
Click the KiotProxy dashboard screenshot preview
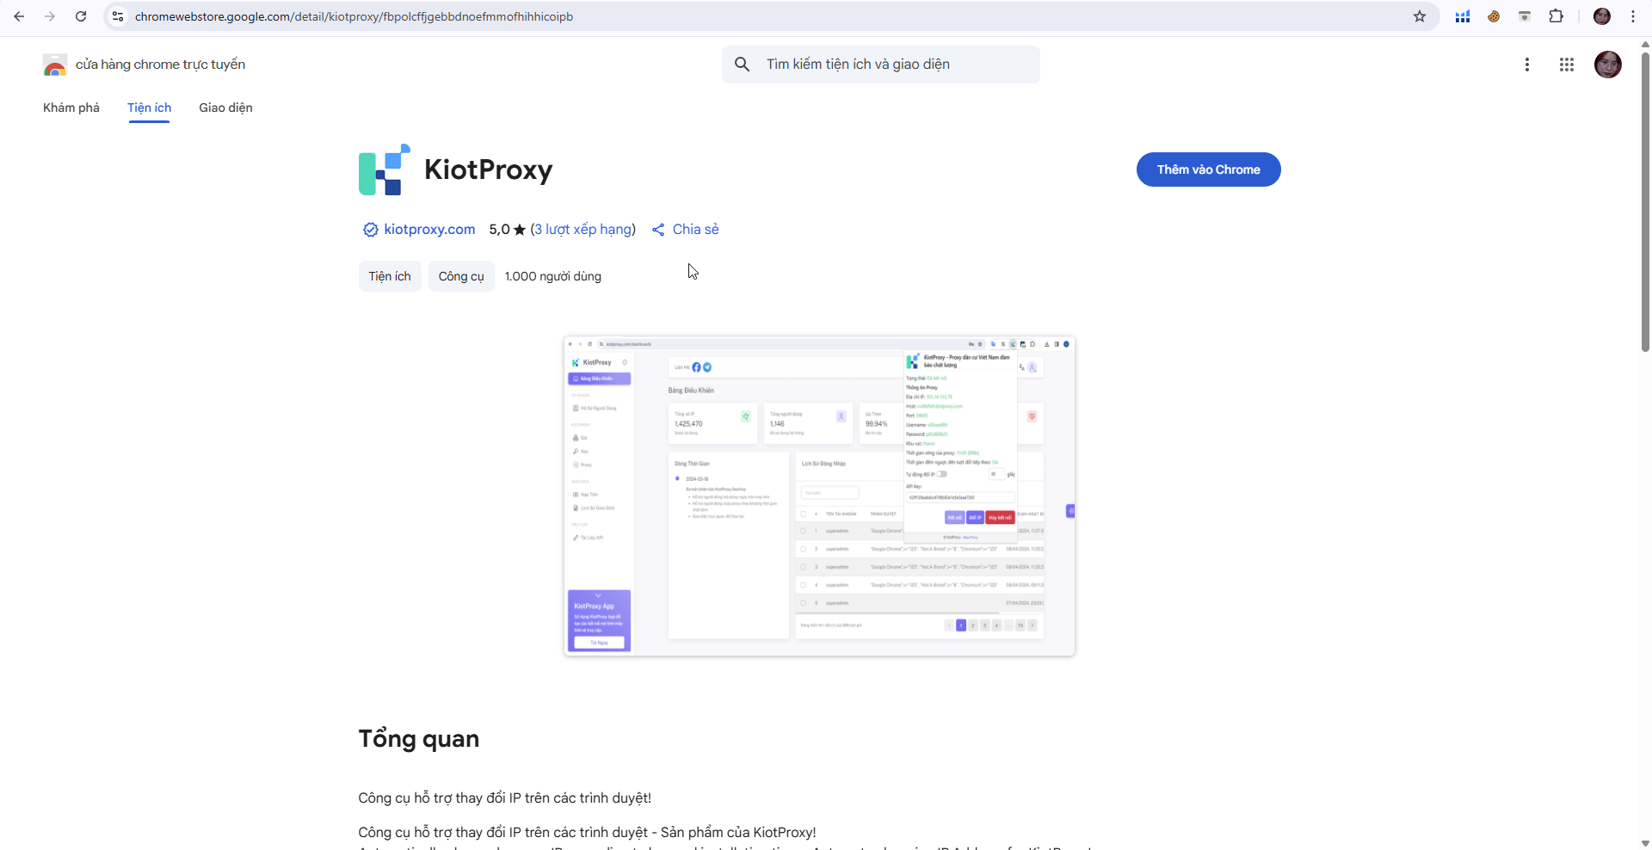(x=818, y=496)
